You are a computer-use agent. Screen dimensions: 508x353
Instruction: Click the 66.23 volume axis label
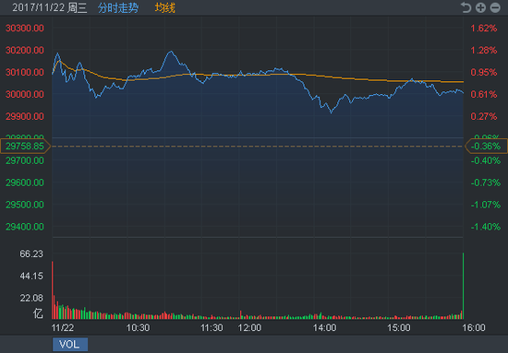tap(31, 253)
